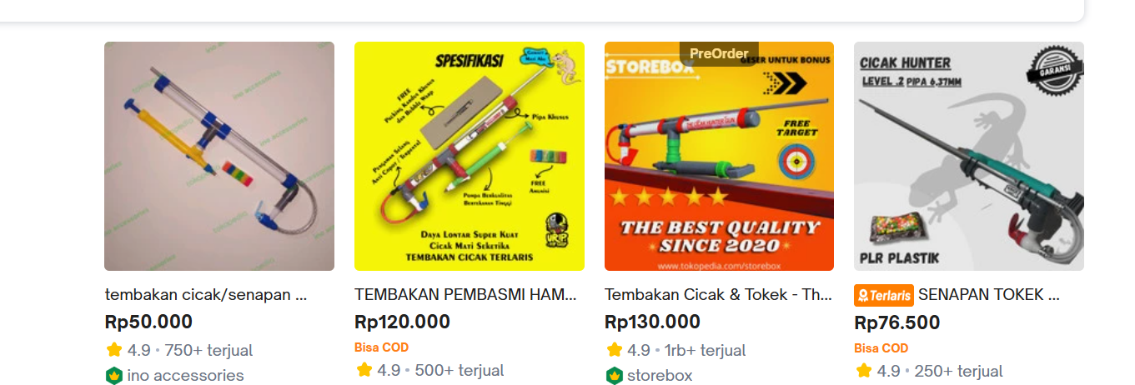Open the 'TEMBAKAN PEMBASMI HAM...' title link
The height and width of the screenshot is (385, 1135).
coord(466,295)
